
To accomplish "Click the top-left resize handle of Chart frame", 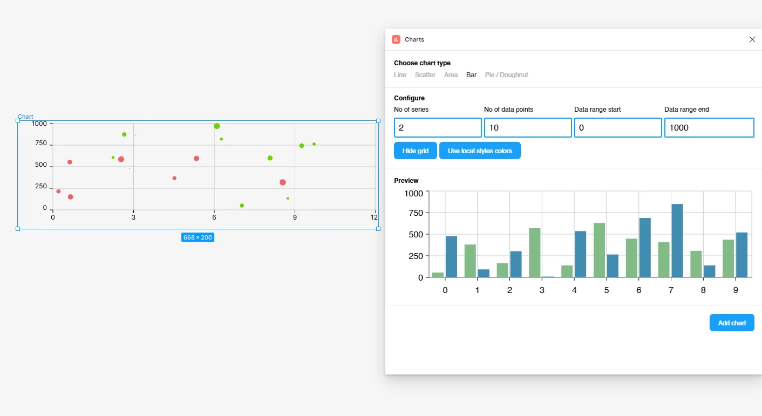I will click(18, 121).
